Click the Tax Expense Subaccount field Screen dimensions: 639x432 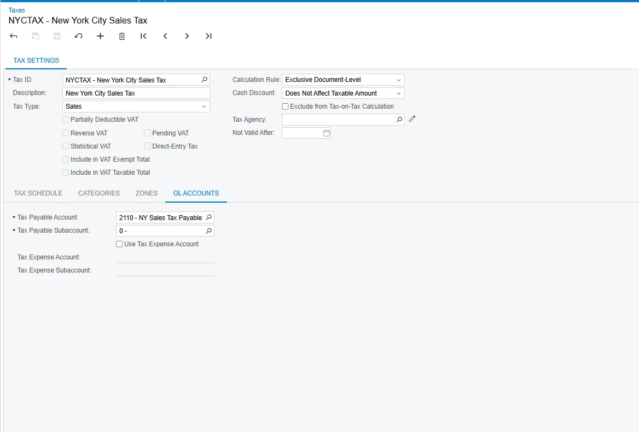click(x=165, y=270)
